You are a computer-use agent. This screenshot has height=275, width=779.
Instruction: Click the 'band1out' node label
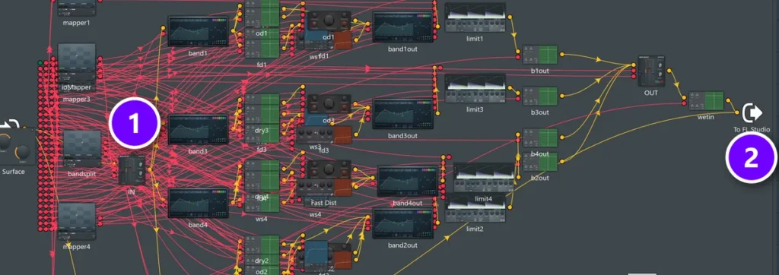click(x=402, y=49)
